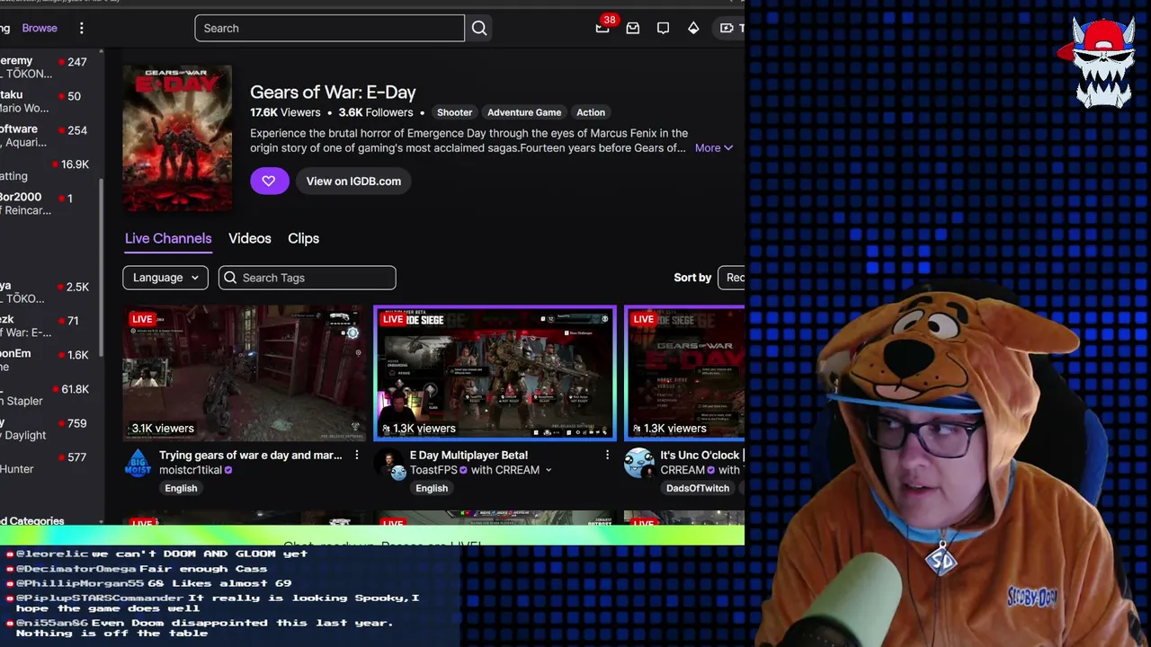This screenshot has width=1151, height=647.
Task: Open sidebar channel showing 2.5K viewers
Action: (x=45, y=291)
